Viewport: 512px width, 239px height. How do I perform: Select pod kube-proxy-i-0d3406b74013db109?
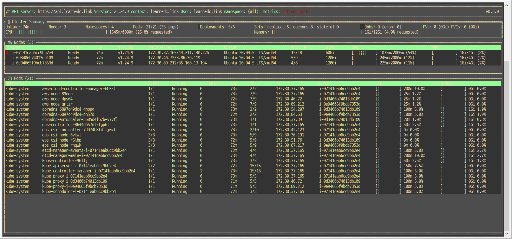coord(253,181)
